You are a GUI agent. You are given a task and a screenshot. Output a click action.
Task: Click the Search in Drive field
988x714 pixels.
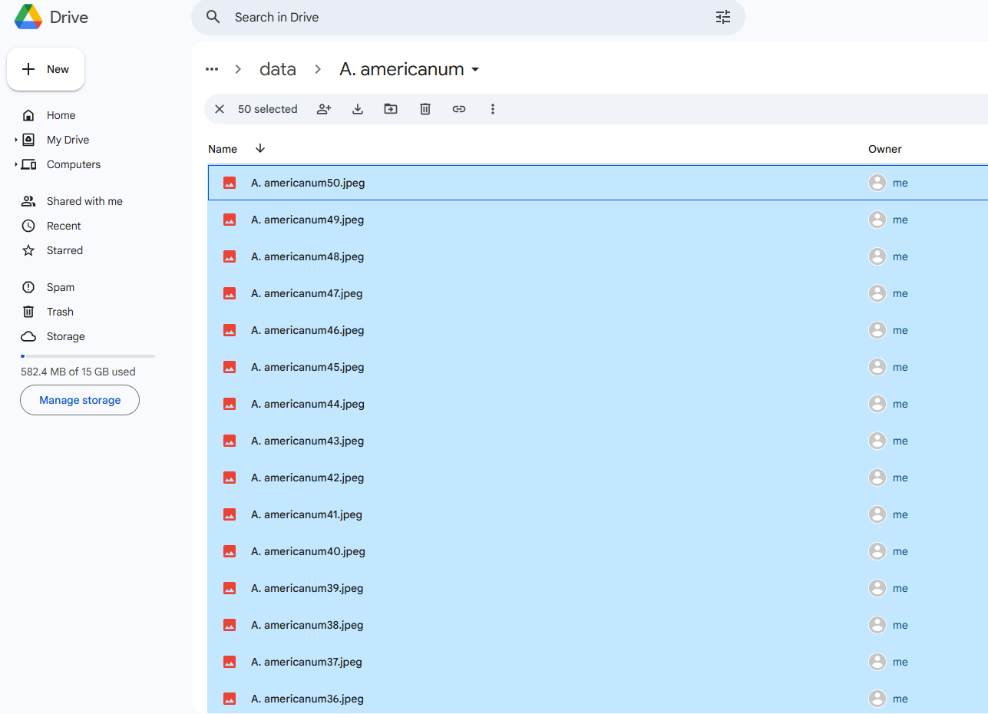[x=468, y=17]
